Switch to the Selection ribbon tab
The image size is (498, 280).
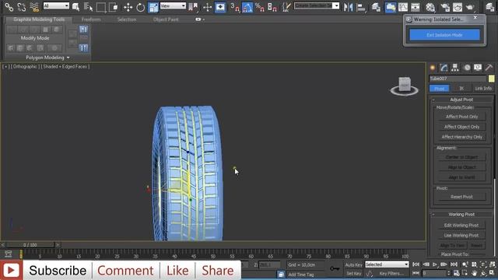tap(127, 19)
